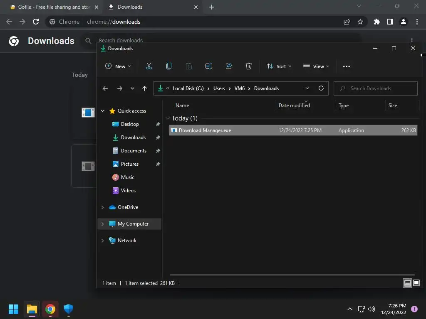This screenshot has width=426, height=319.
Task: Click the Share icon in Explorer toolbar
Action: 229,66
